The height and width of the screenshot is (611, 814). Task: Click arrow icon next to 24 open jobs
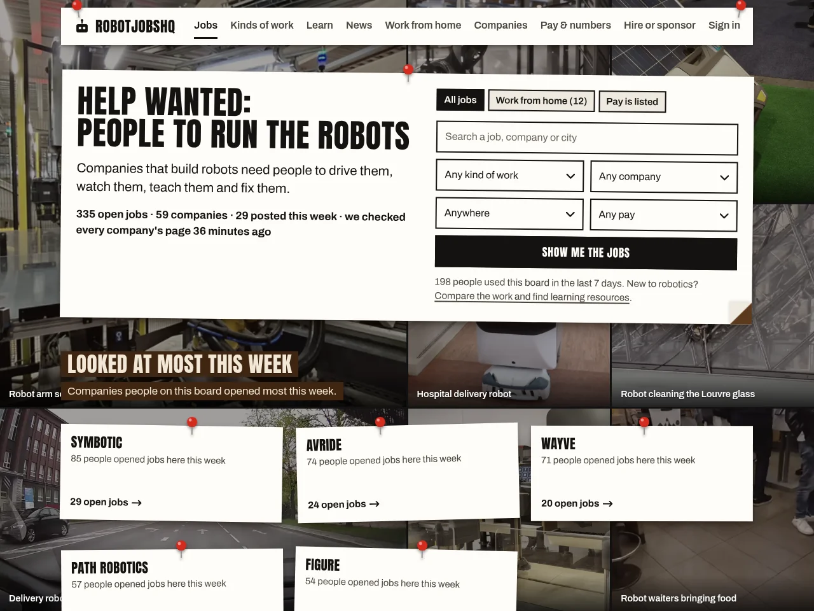pyautogui.click(x=374, y=504)
